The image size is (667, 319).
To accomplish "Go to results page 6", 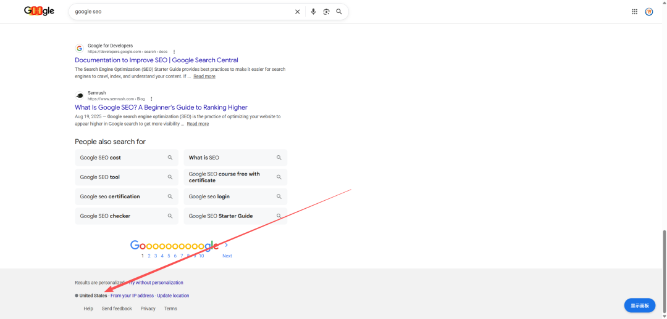I will [175, 256].
